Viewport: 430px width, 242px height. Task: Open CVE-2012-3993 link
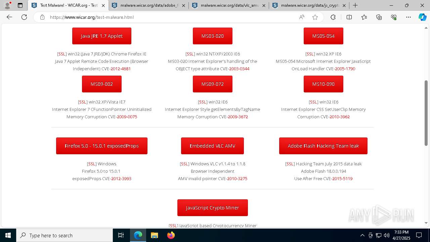click(121, 178)
